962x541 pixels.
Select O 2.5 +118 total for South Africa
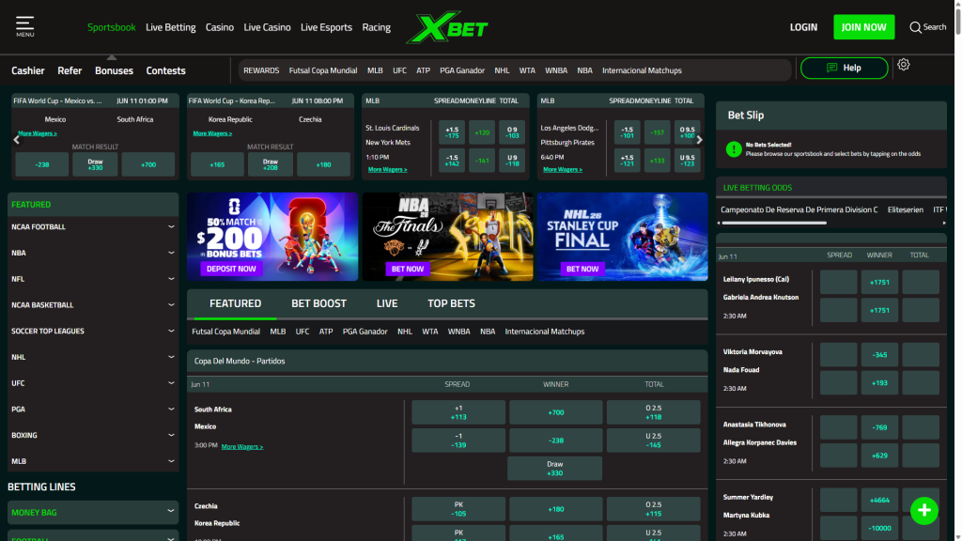(x=654, y=413)
